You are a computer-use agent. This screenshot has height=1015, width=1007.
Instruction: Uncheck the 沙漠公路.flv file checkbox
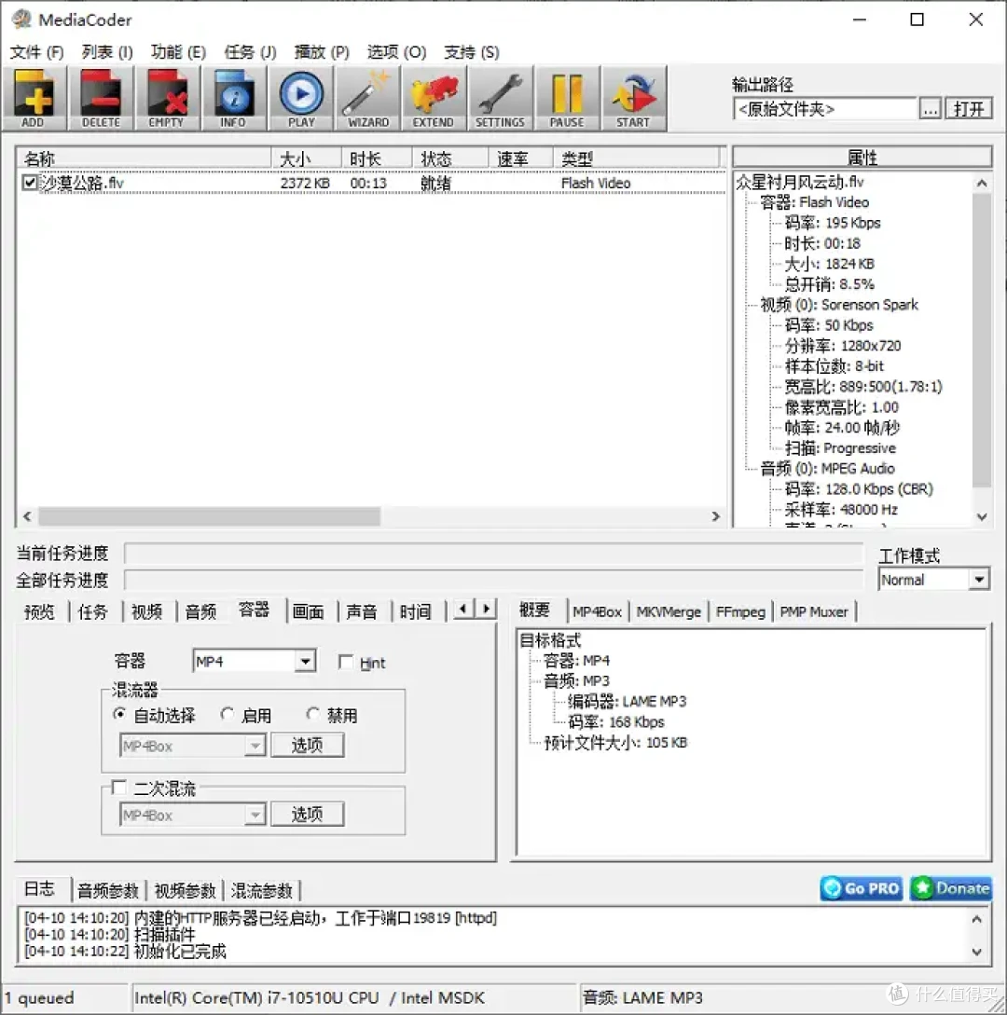pyautogui.click(x=29, y=183)
